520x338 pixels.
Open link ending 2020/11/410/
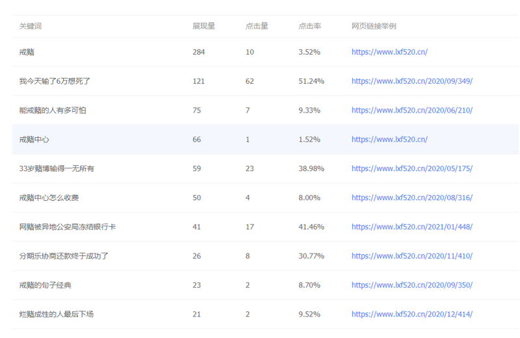pyautogui.click(x=411, y=256)
